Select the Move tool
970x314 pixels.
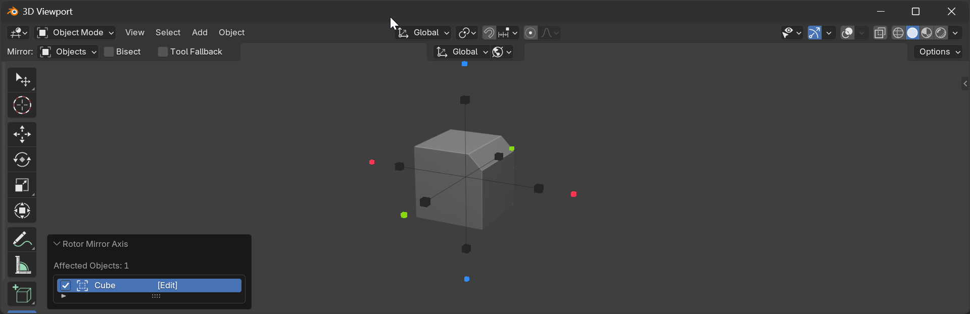22,134
